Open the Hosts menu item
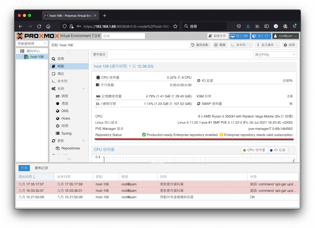The image size is (315, 228). point(69,118)
